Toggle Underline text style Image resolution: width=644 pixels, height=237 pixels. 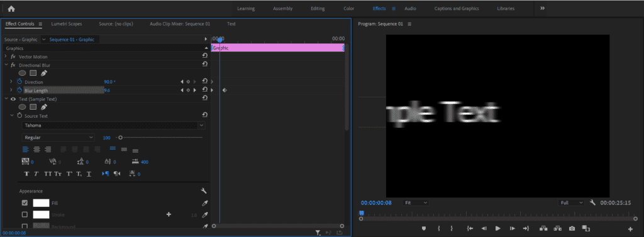coord(89,174)
